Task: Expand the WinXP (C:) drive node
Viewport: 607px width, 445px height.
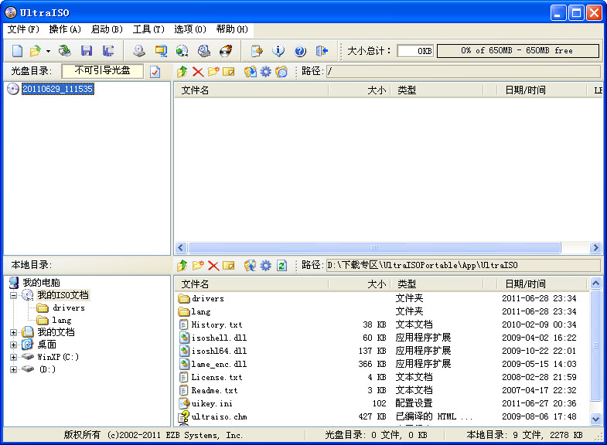Action: pos(13,357)
